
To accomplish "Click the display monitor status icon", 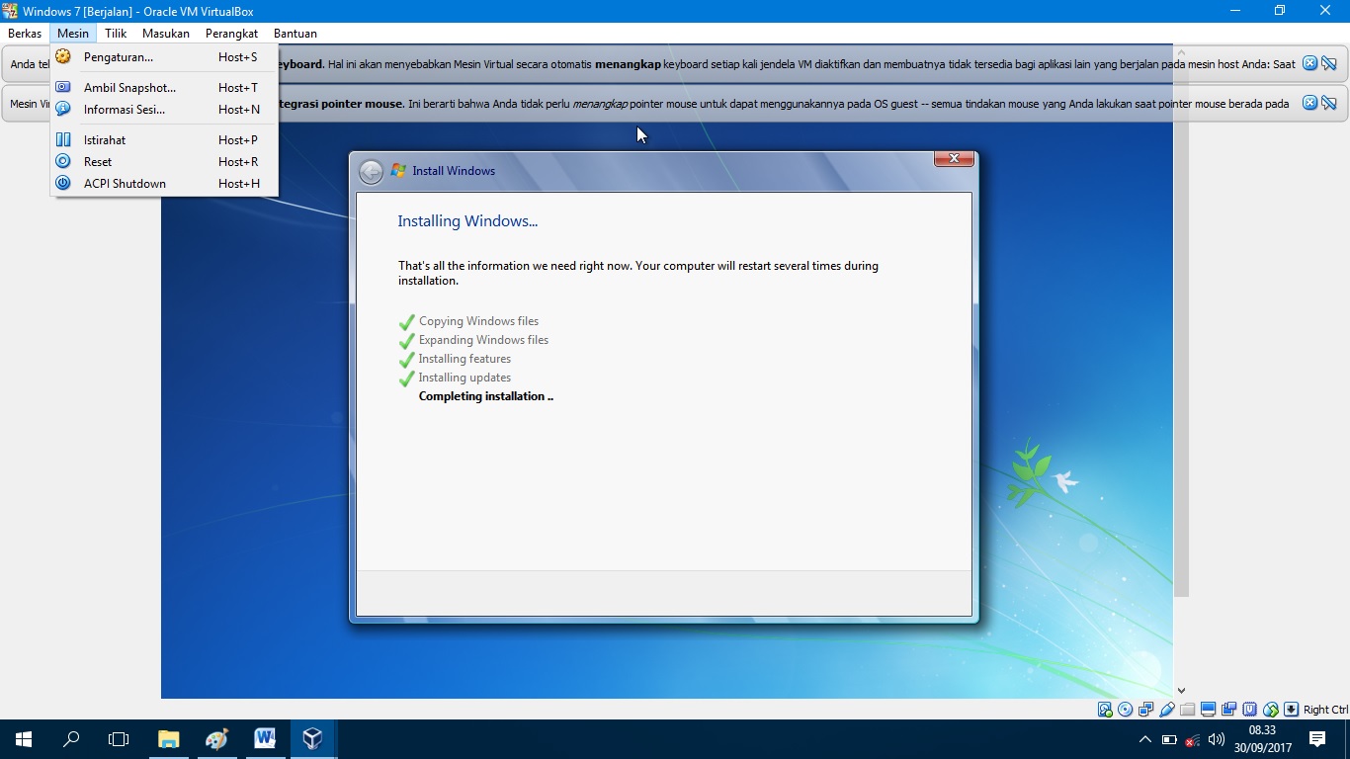I will [x=1208, y=710].
